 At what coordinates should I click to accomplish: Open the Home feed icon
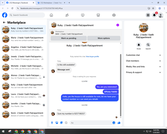(x=51, y=15)
